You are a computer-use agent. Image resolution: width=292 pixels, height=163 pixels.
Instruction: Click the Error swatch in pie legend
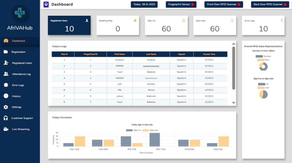261,60
